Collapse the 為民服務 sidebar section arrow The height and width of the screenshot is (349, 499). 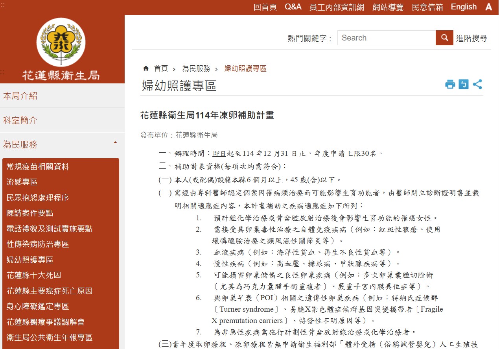[x=115, y=142]
